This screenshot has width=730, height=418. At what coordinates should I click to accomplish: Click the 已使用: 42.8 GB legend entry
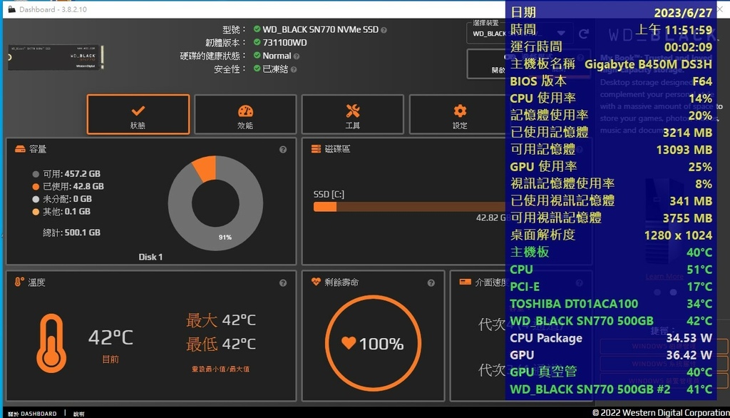[68, 186]
